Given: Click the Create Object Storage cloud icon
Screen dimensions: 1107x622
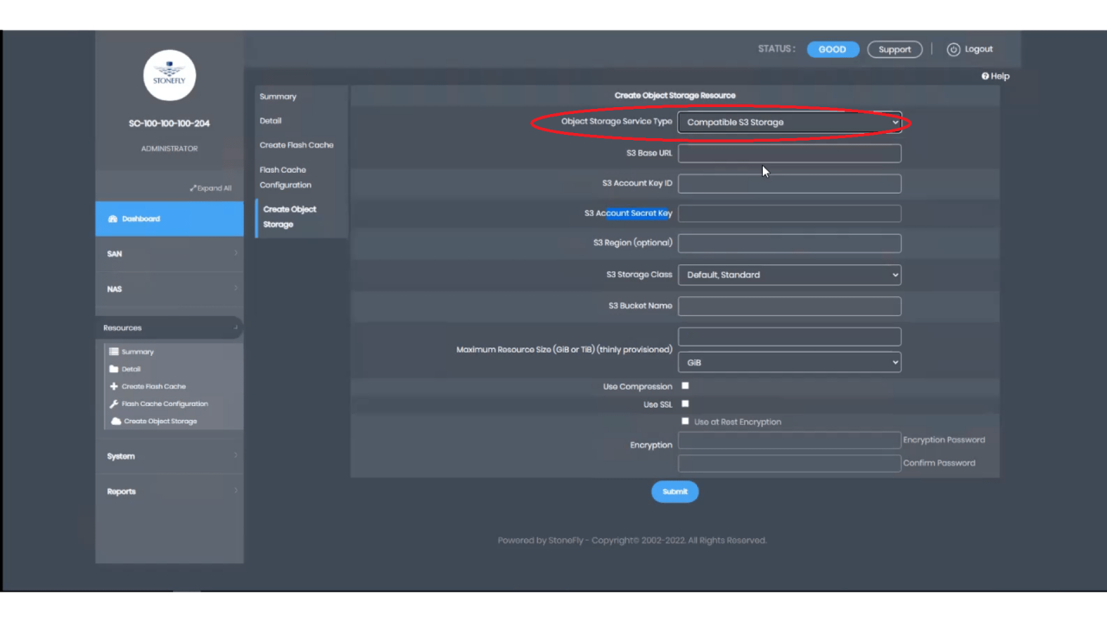Looking at the screenshot, I should point(115,421).
